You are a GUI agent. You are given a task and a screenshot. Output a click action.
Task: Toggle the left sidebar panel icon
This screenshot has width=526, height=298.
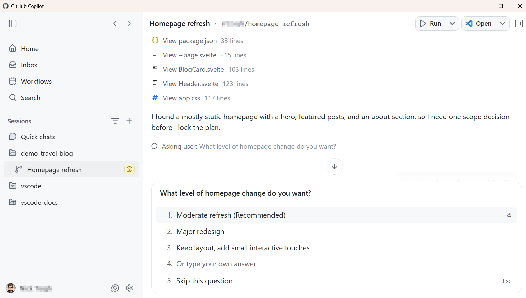coord(12,23)
